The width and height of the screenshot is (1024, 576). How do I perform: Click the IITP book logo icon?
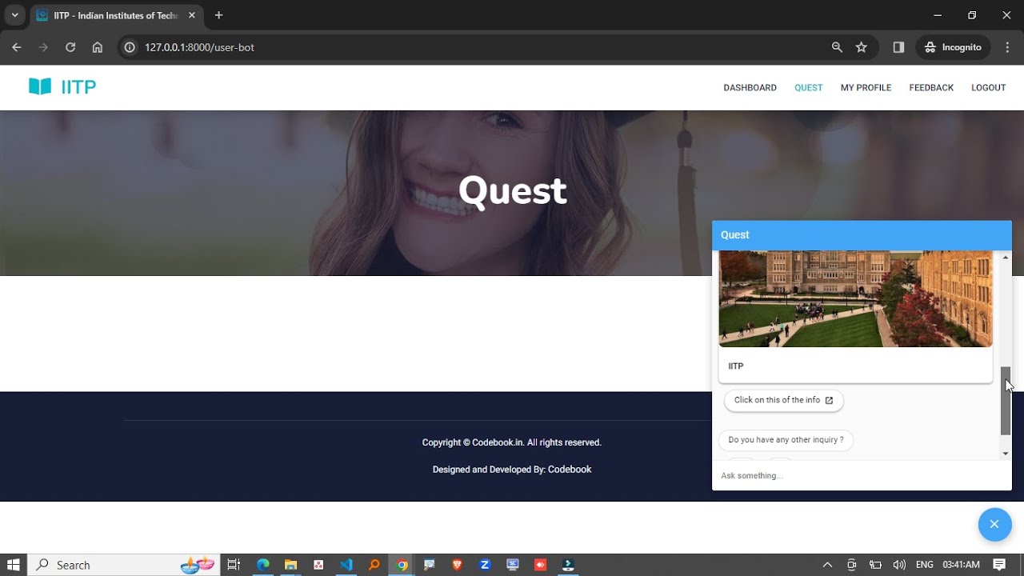coord(40,86)
